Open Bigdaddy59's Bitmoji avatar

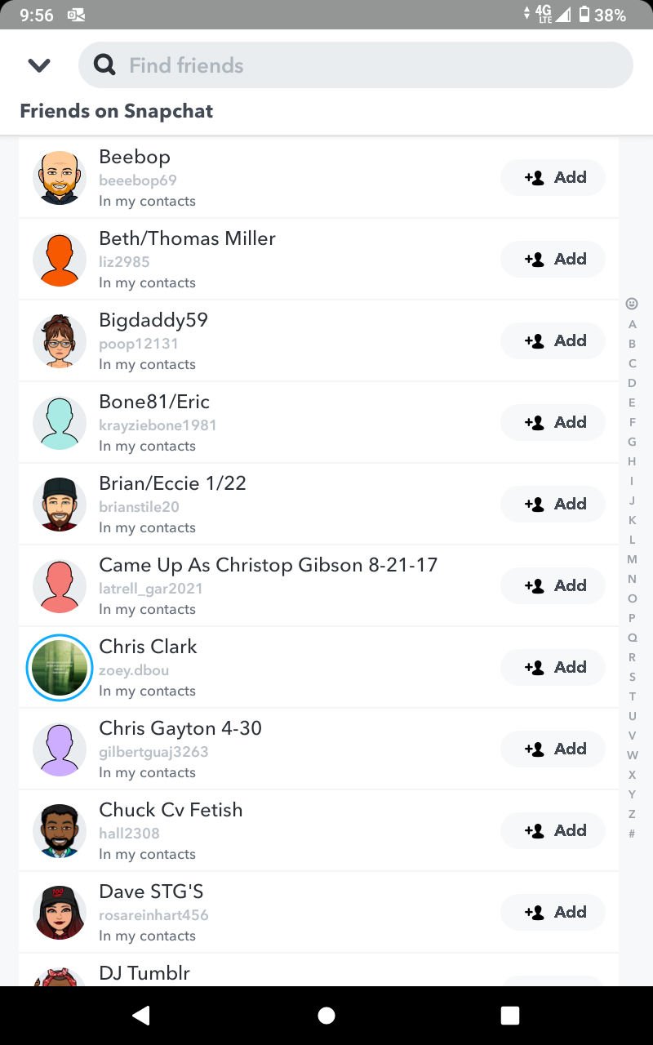[x=60, y=340]
